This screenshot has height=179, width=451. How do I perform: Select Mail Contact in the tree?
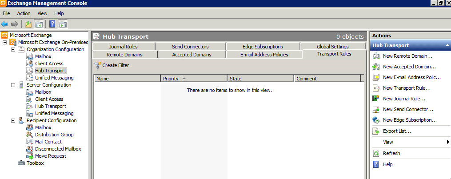pos(48,142)
